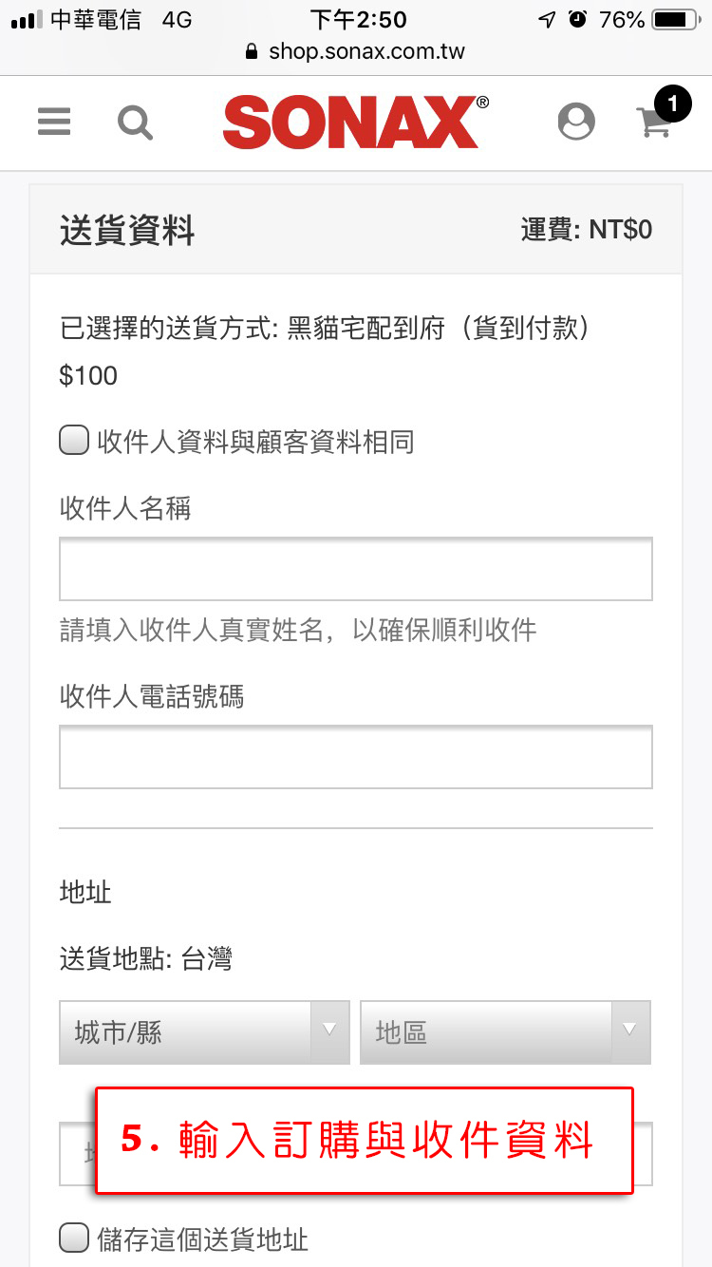Tap the 下午2:50 clock in status bar

tap(358, 19)
